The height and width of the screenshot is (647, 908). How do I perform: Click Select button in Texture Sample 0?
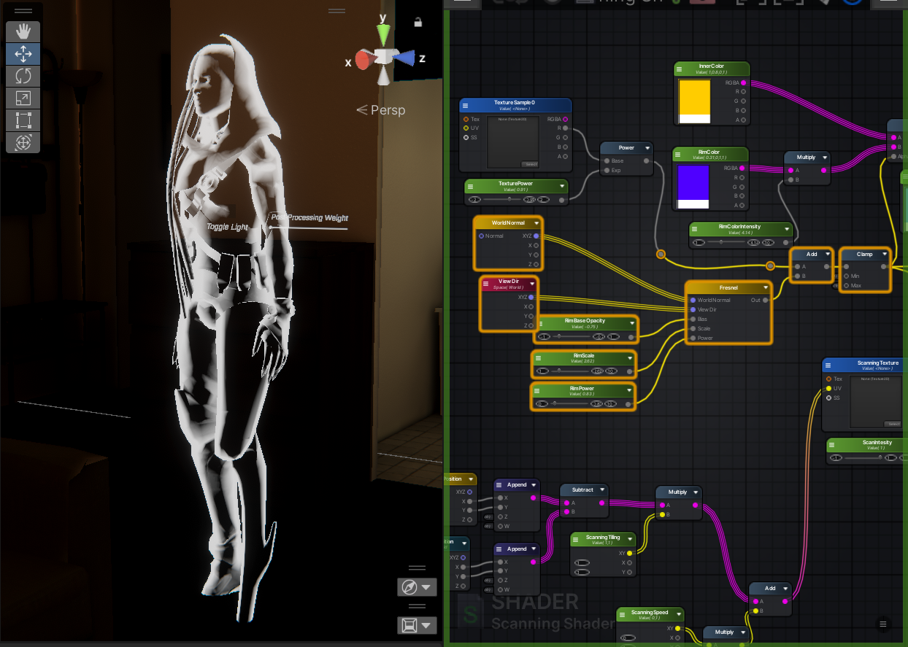(x=529, y=164)
